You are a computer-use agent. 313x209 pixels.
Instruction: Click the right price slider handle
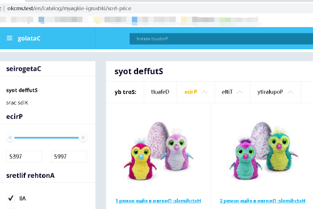pyautogui.click(x=83, y=138)
